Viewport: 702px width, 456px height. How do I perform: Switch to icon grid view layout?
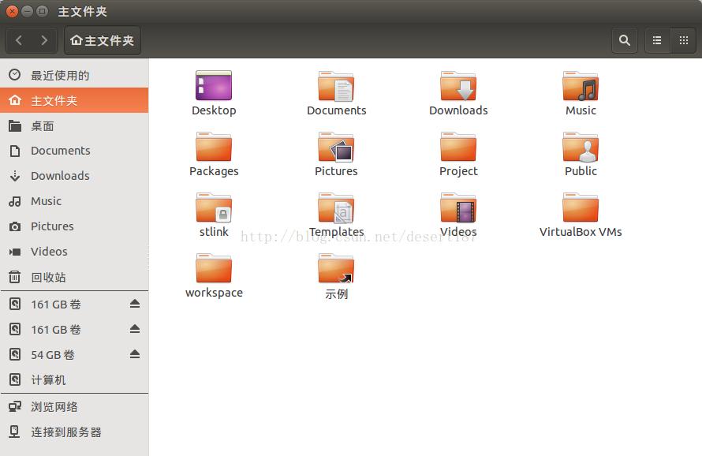[683, 40]
